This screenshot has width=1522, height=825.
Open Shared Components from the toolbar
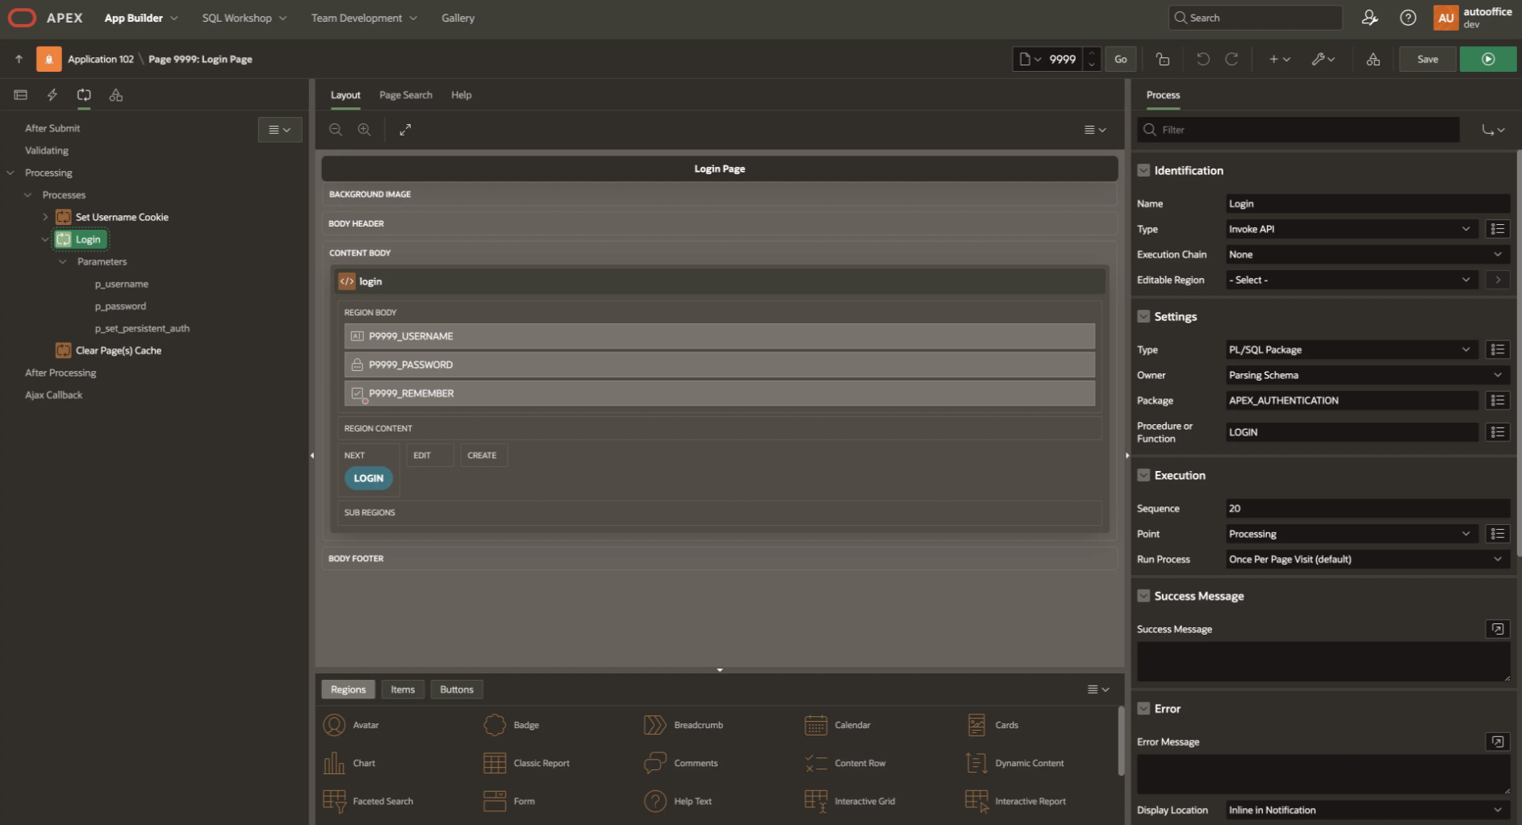pyautogui.click(x=1373, y=59)
